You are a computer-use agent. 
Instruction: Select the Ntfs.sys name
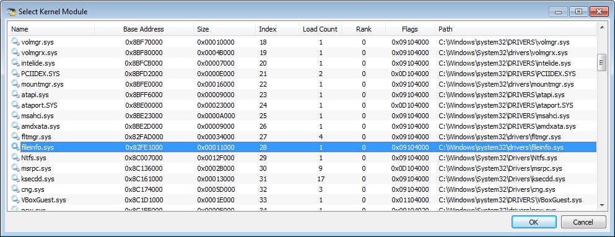33,158
